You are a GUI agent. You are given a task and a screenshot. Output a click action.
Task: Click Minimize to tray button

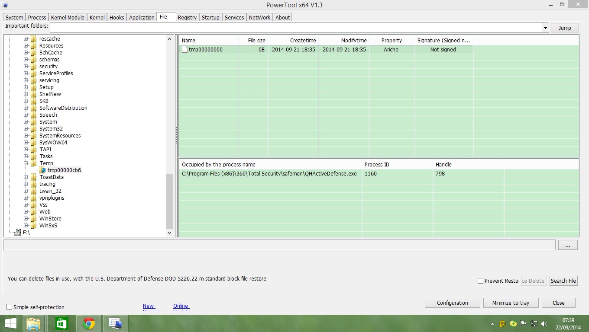[x=511, y=303]
